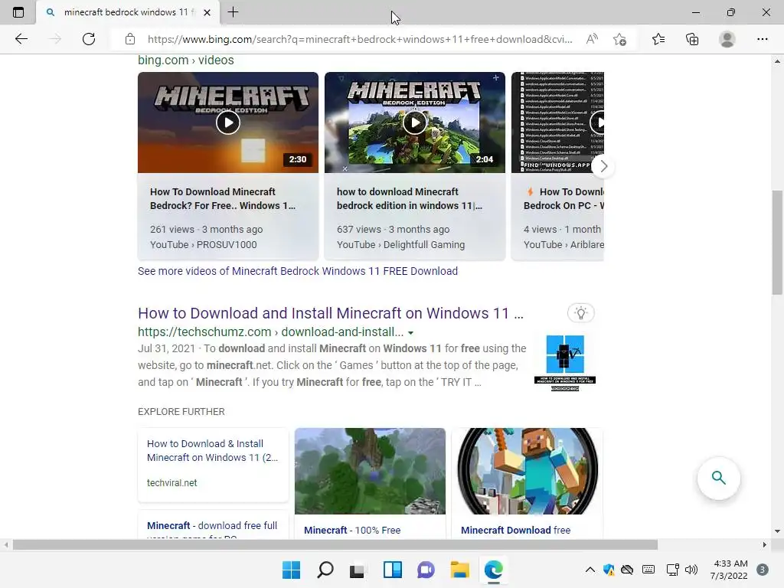Open the browser profile menu
This screenshot has width=784, height=588.
pyautogui.click(x=727, y=39)
